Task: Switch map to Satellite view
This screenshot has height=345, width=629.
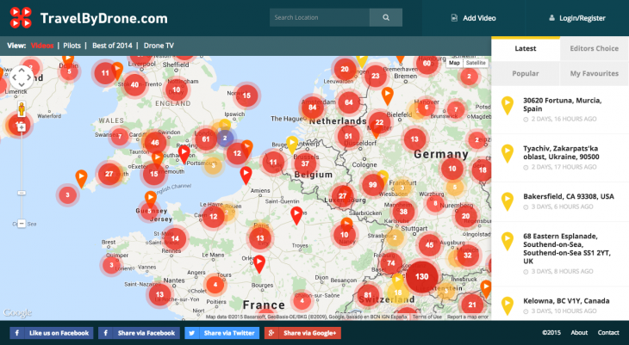Action: tap(475, 63)
